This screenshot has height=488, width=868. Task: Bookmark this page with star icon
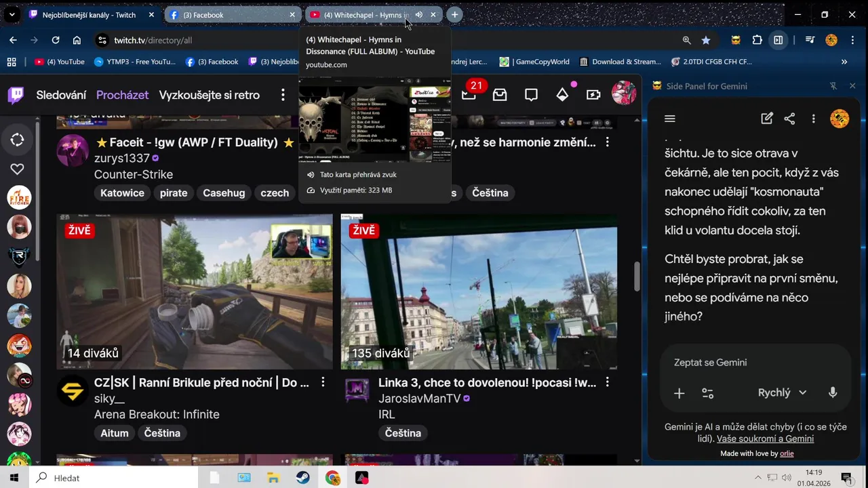point(706,40)
